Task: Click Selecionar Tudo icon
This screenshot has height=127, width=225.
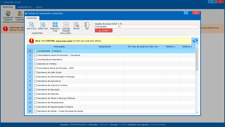Action: (55, 25)
